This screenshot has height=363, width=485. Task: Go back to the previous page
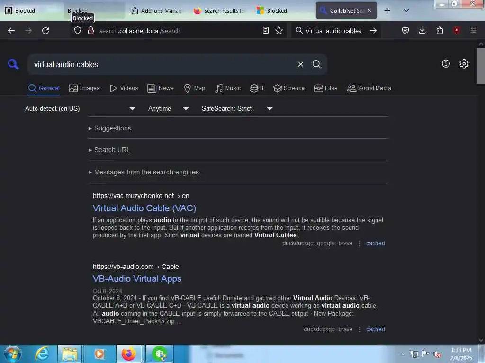pos(11,31)
